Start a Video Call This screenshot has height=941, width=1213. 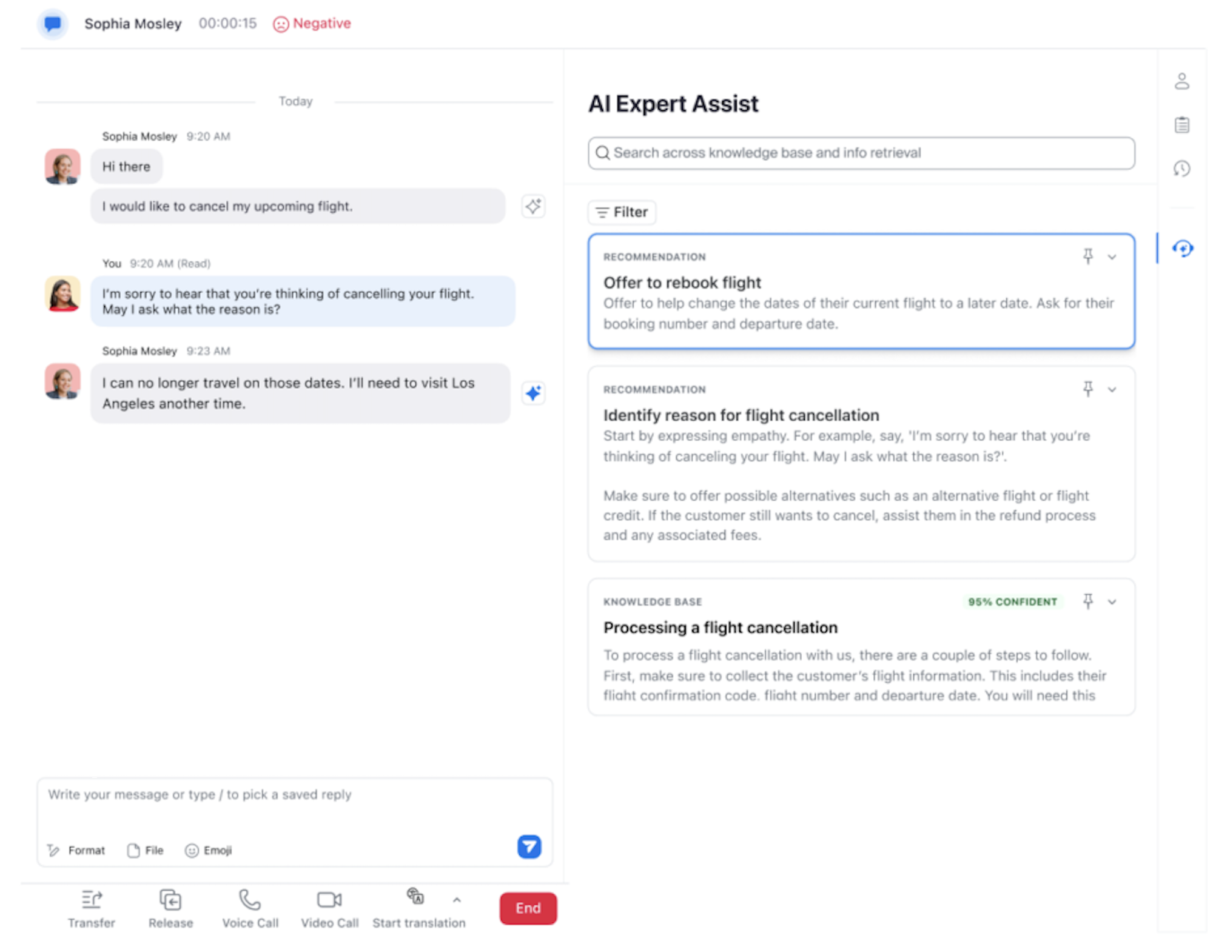pyautogui.click(x=330, y=909)
